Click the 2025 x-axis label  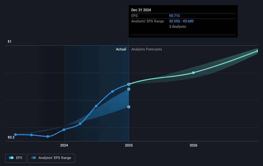coord(129,146)
